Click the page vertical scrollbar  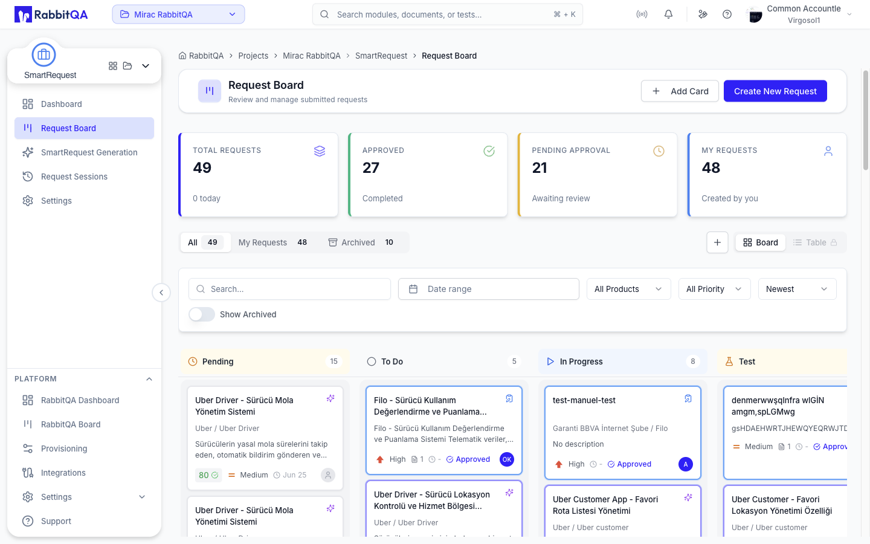click(x=866, y=121)
